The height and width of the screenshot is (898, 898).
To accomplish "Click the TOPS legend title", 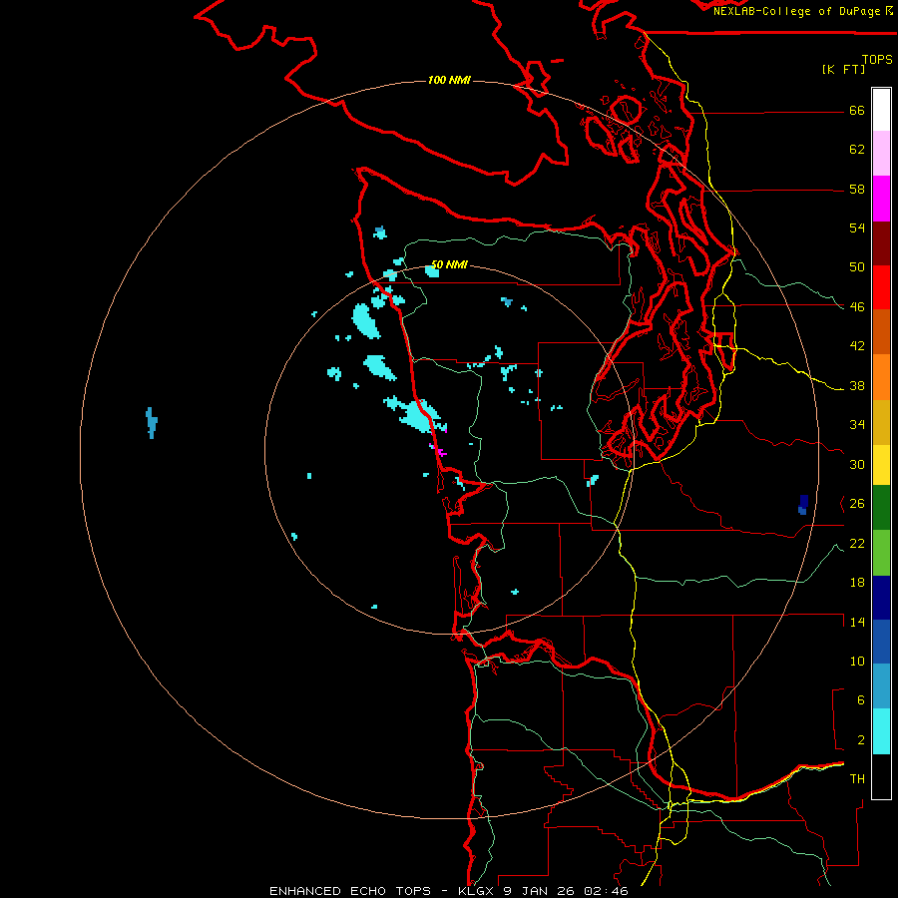I will 877,60.
